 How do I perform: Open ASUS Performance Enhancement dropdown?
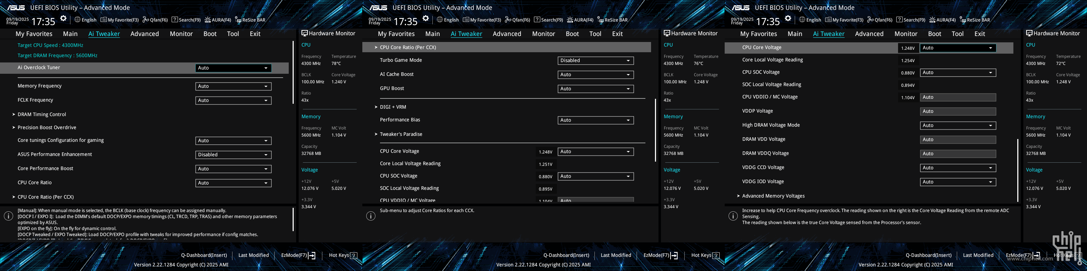(233, 155)
